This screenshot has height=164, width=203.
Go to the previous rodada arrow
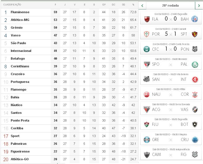[142, 6]
